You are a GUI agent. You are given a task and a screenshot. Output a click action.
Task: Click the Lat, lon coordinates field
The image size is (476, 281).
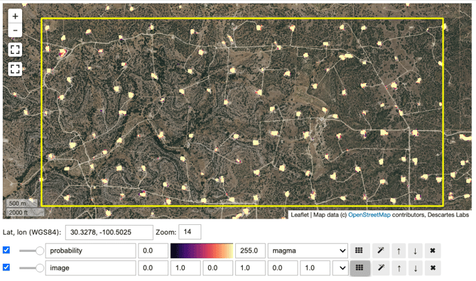(109, 232)
